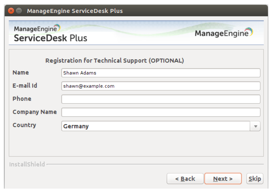The image size is (276, 194).
Task: Click the ManageEngine ServiceDesk Plus title bar
Action: [75, 11]
